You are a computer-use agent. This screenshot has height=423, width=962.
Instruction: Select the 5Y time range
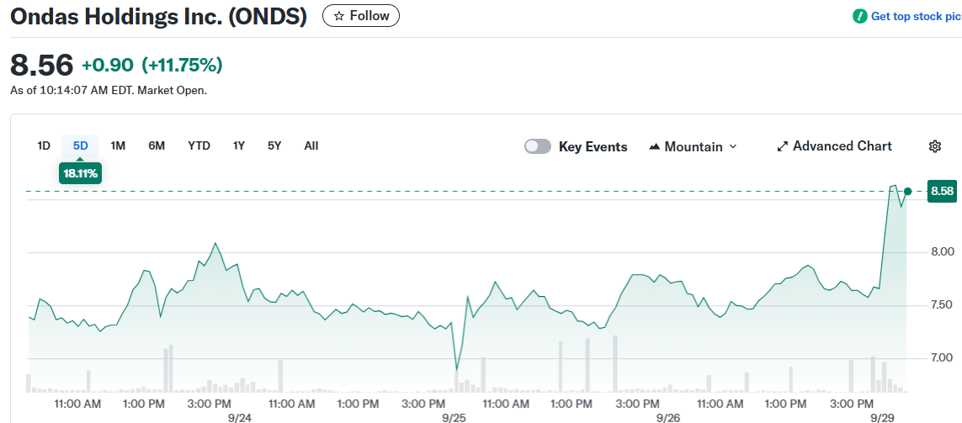point(274,145)
